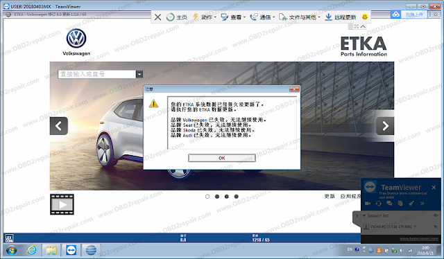Open the volume tray icon
444x259 pixels.
pos(402,250)
